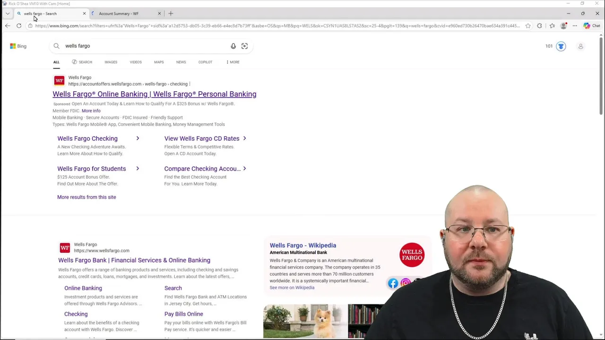Screen dimensions: 605x340
Task: Open the options dots beside the sponsored URL
Action: (x=190, y=84)
